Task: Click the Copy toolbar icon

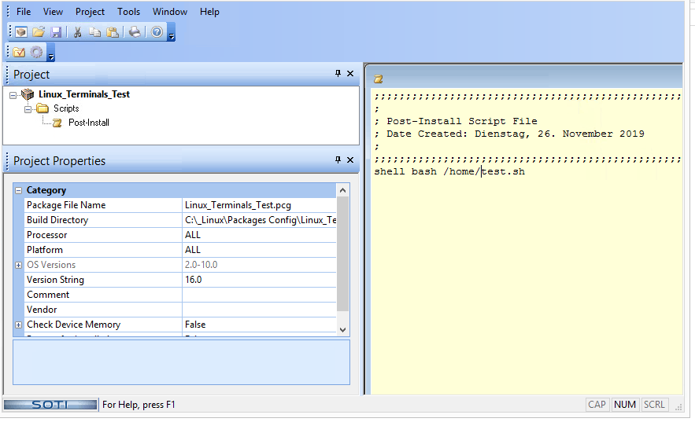Action: coord(95,32)
